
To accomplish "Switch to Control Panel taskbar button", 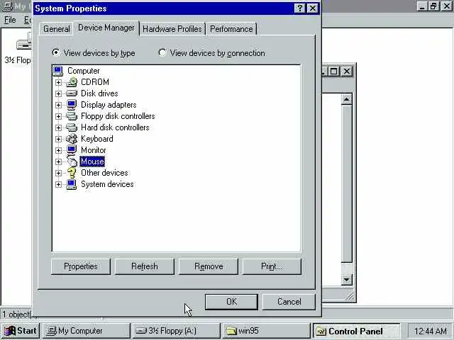I will 357,331.
